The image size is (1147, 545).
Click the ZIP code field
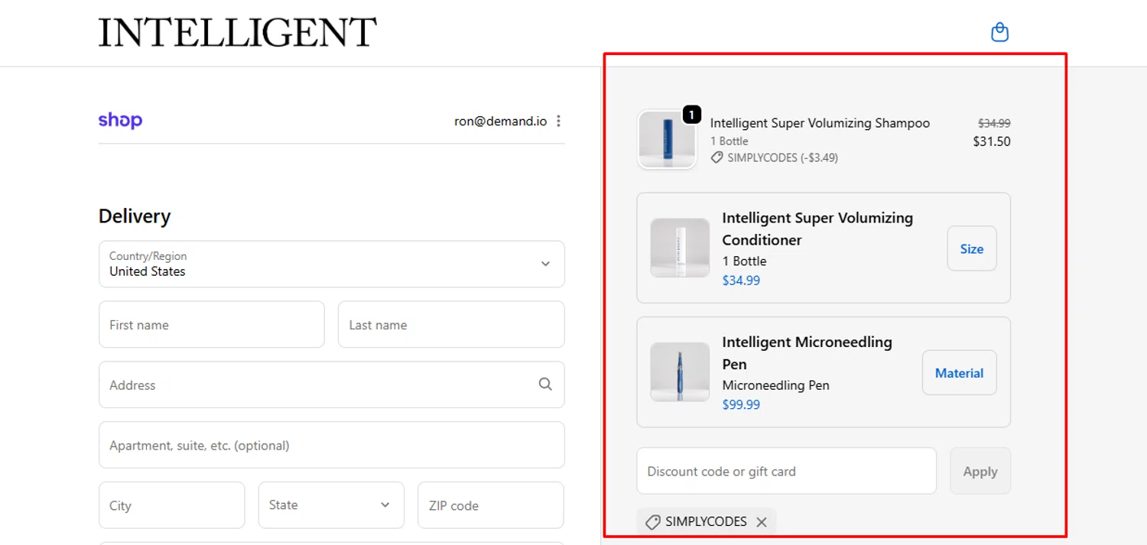pyautogui.click(x=491, y=505)
